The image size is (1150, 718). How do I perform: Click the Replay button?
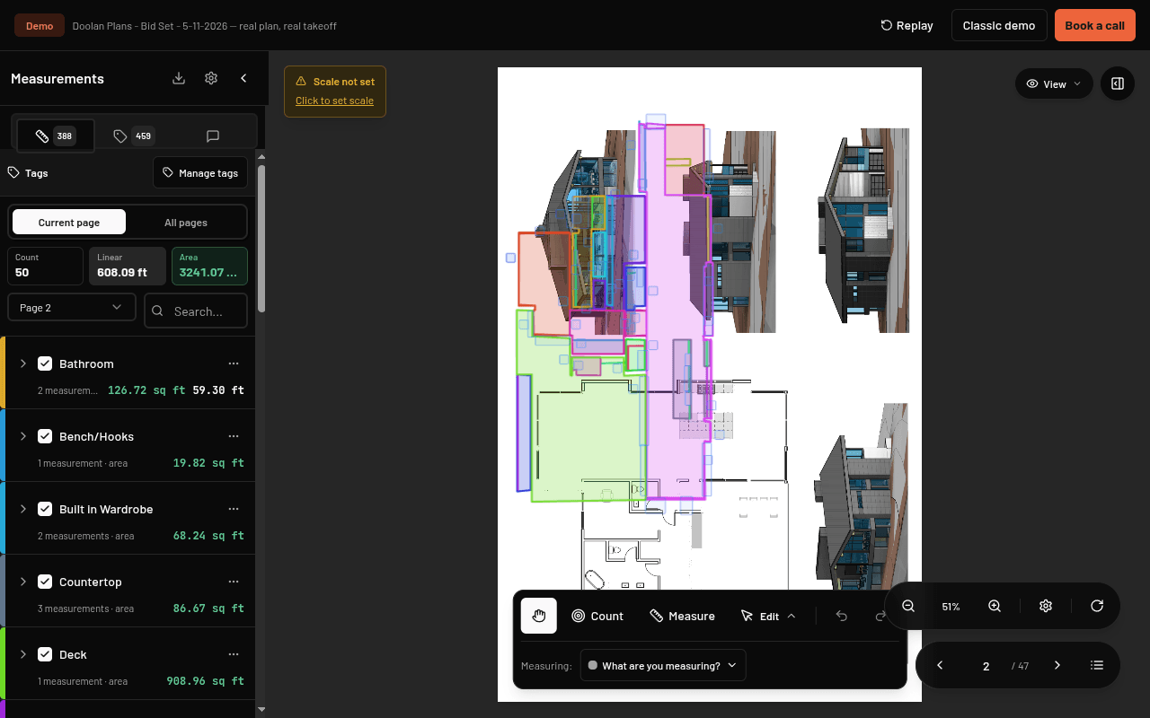pos(907,25)
